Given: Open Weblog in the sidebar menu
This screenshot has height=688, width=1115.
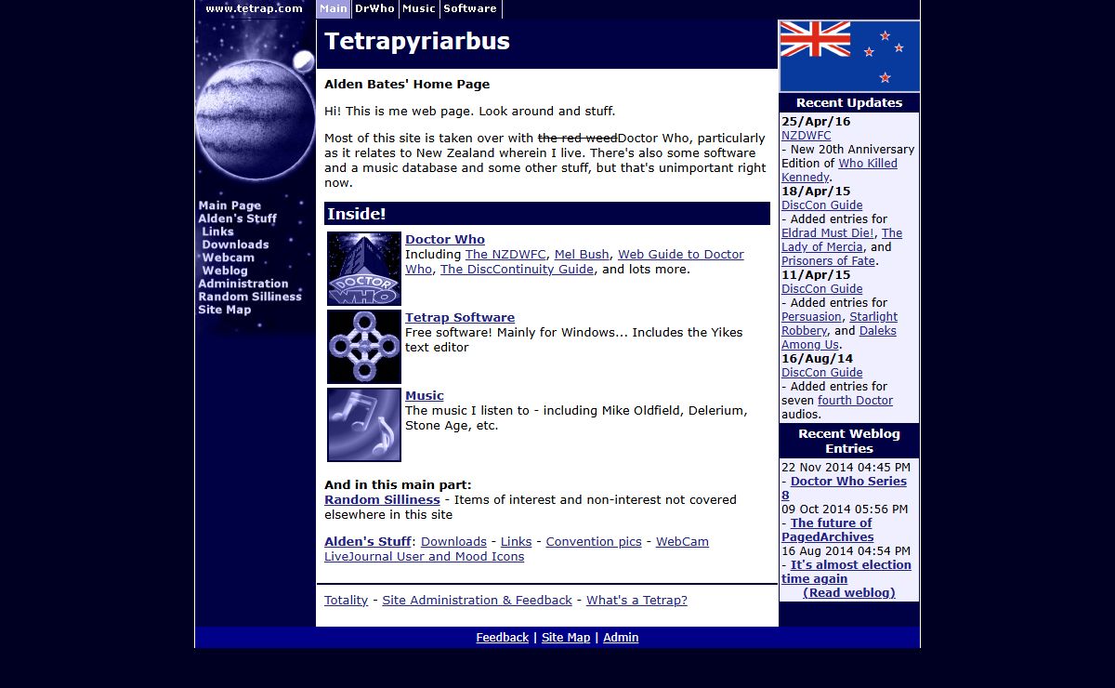Looking at the screenshot, I should (225, 271).
